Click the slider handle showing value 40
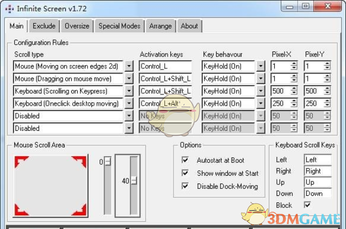This screenshot has width=346, height=229. pos(134,181)
